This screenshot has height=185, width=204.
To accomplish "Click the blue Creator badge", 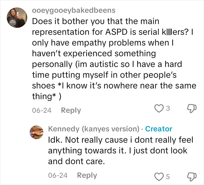I will (159, 129).
